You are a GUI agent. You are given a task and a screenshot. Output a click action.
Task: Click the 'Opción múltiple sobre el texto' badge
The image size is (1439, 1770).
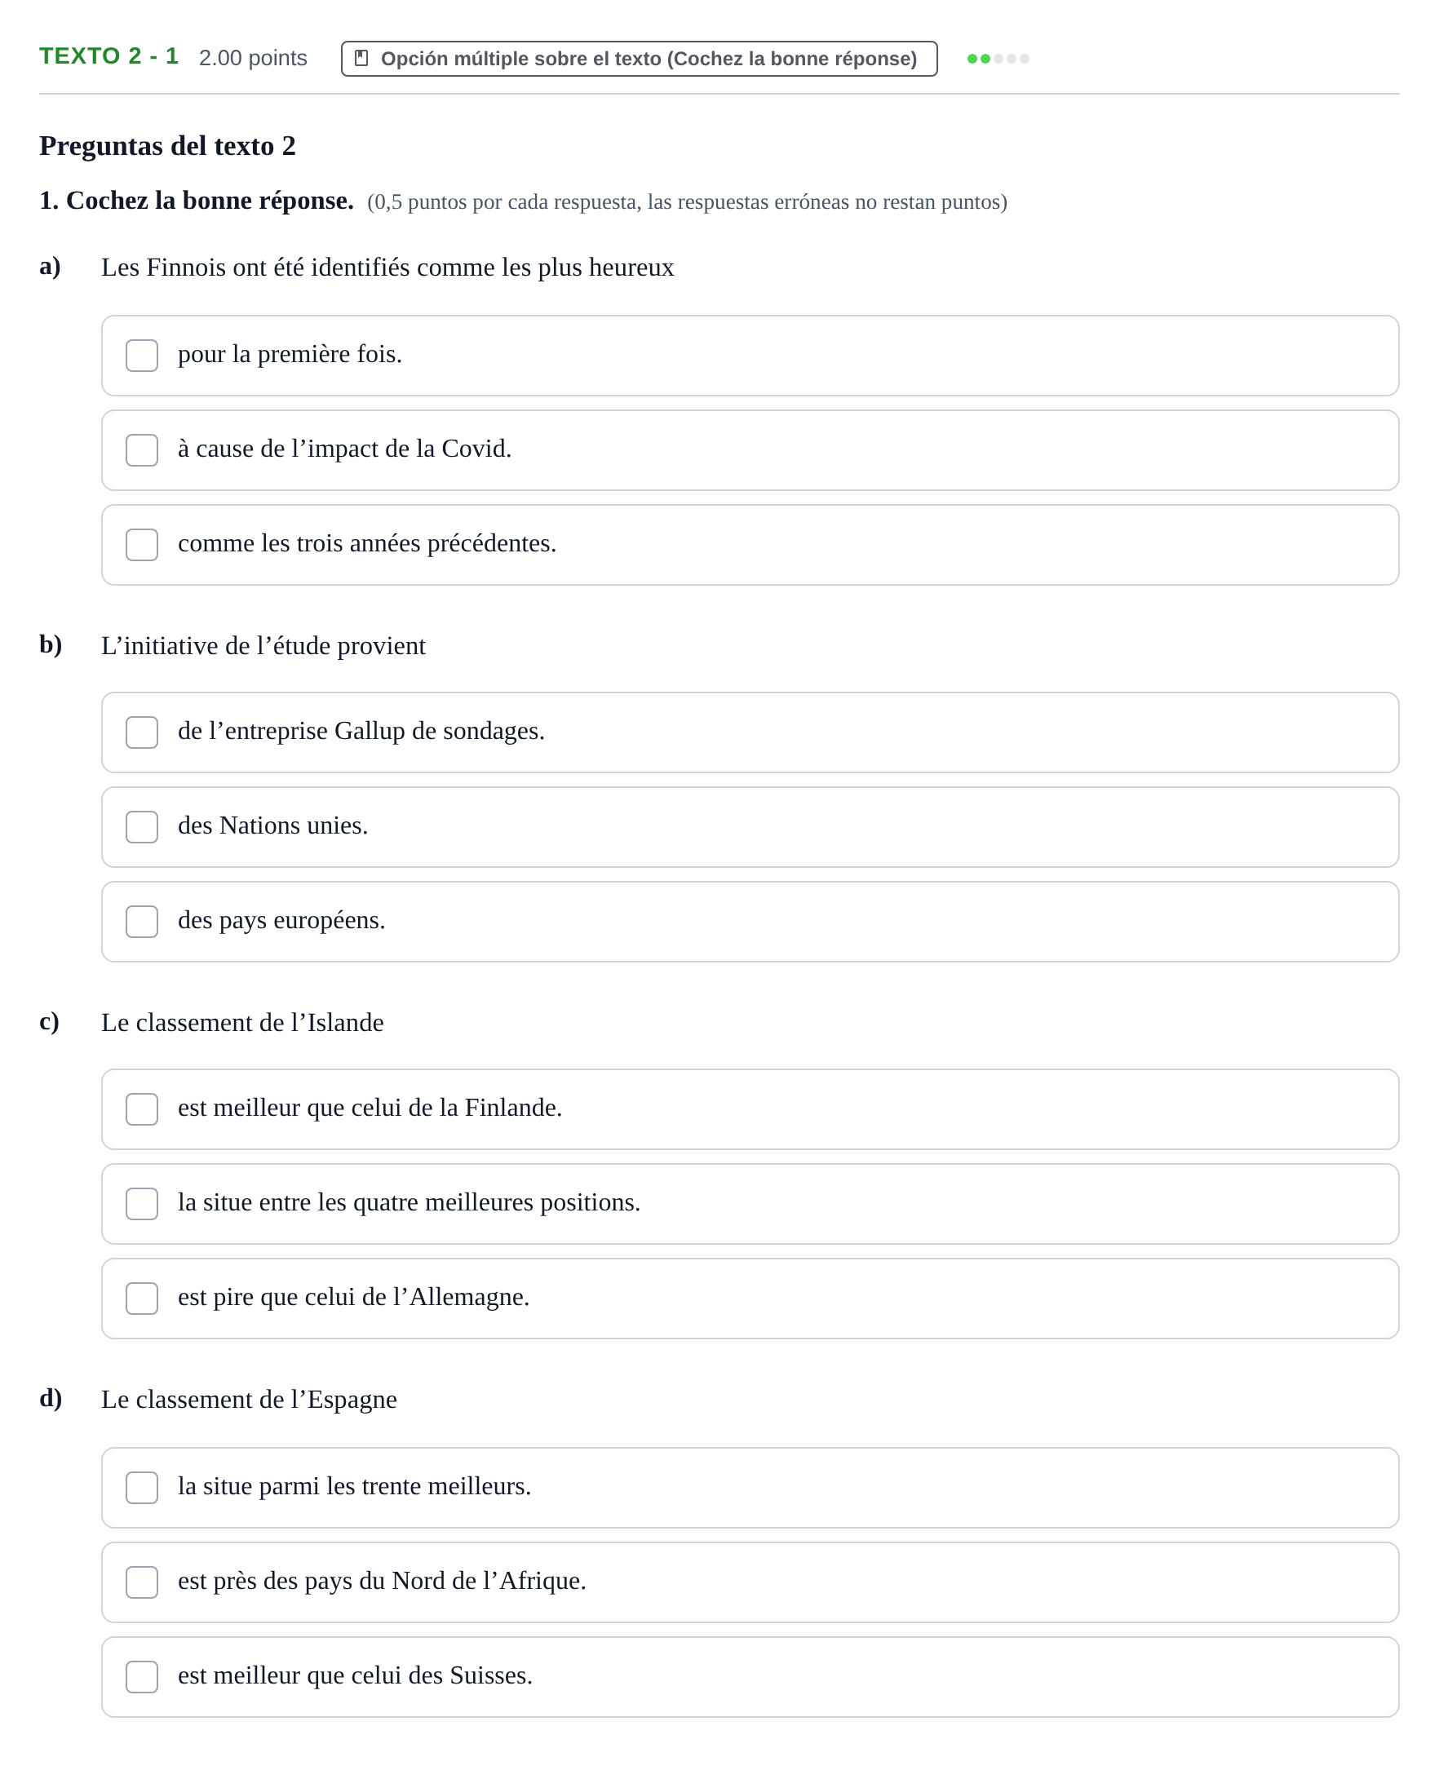pyautogui.click(x=639, y=59)
